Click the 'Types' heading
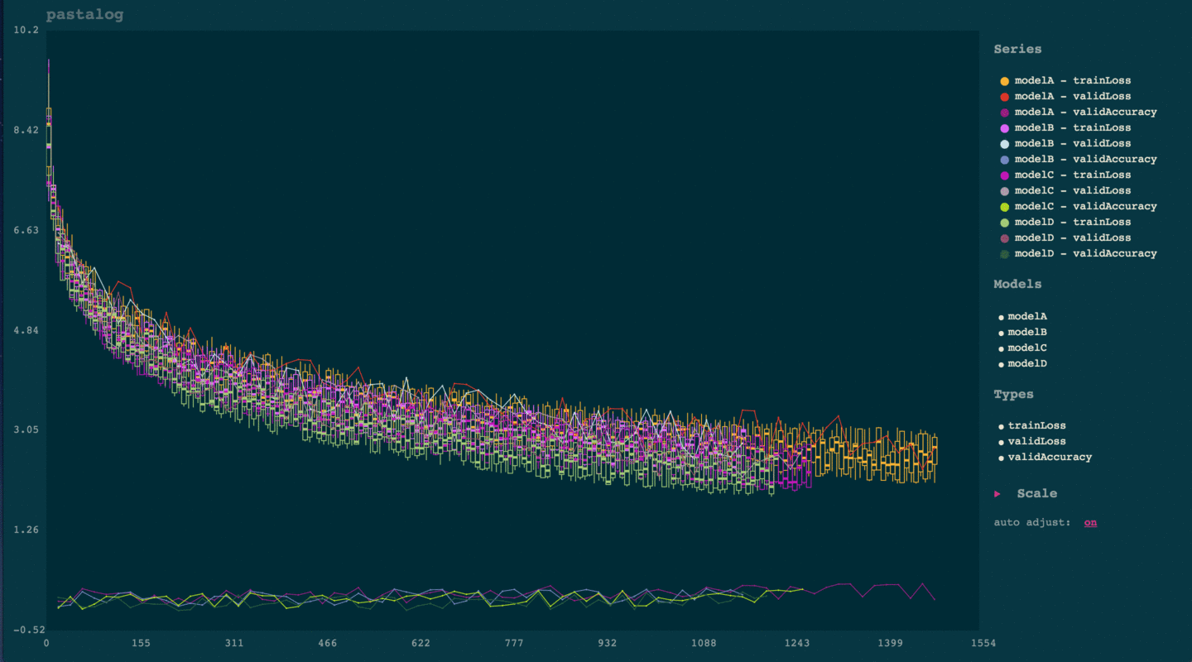This screenshot has height=662, width=1192. pos(1014,394)
